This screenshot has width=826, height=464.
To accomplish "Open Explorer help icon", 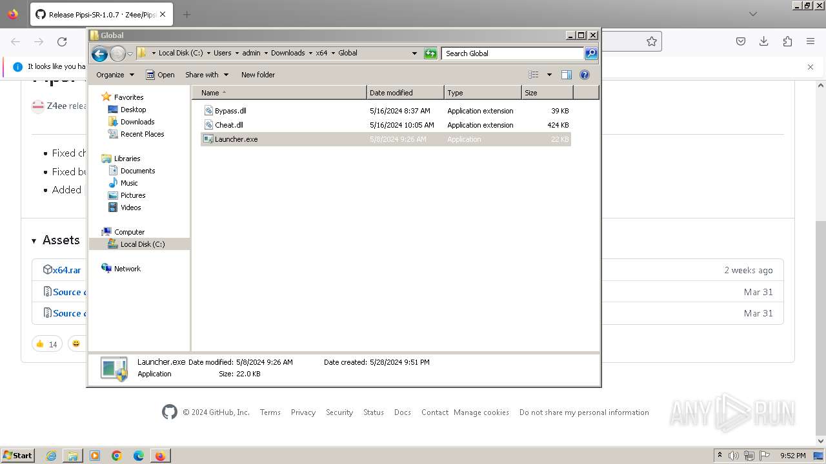I will [585, 75].
